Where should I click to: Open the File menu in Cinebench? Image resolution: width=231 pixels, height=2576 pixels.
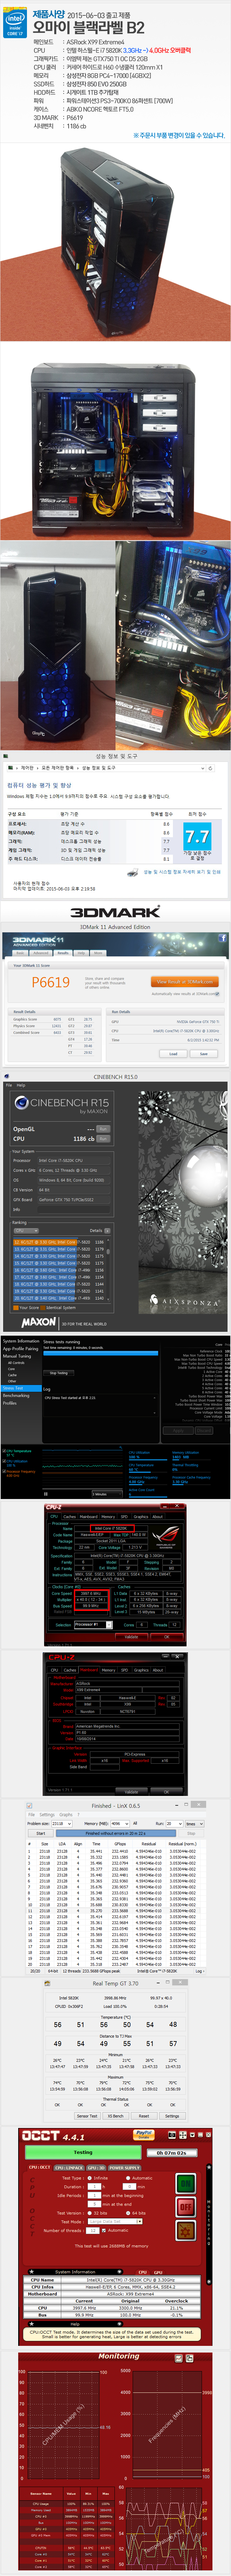coord(9,1085)
